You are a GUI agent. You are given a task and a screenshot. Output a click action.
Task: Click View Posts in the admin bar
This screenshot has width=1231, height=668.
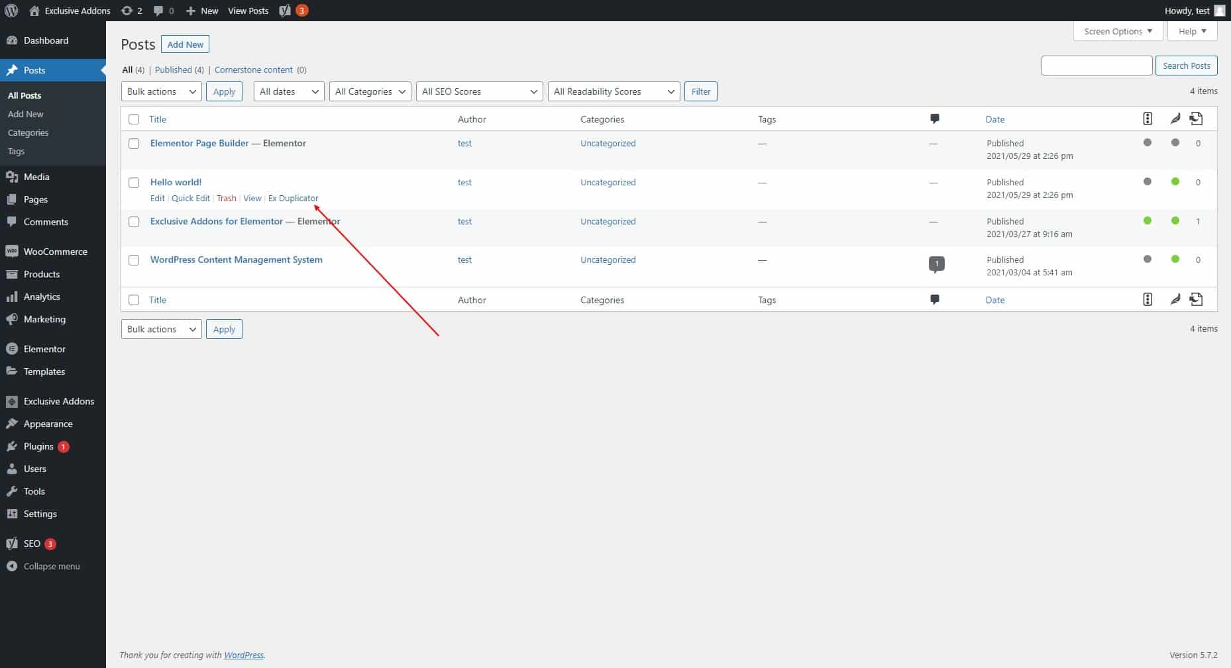pos(248,11)
